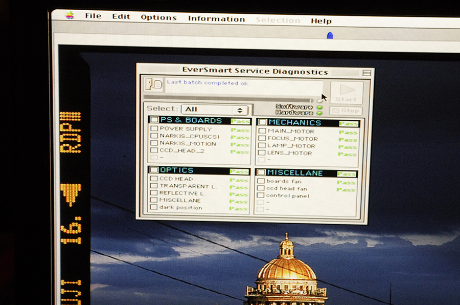
Task: Click the Pass result for ccd head fan
Action: pos(346,190)
